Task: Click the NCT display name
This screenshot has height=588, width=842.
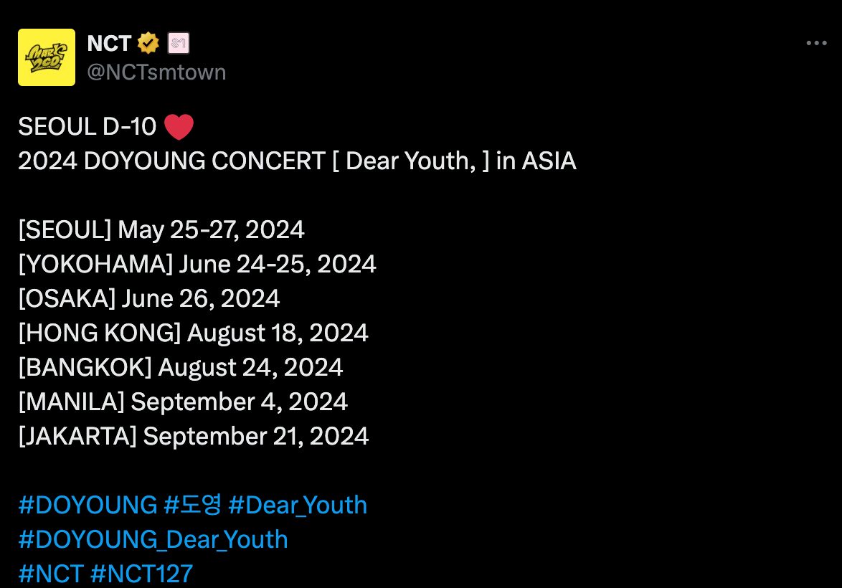Action: (x=108, y=44)
